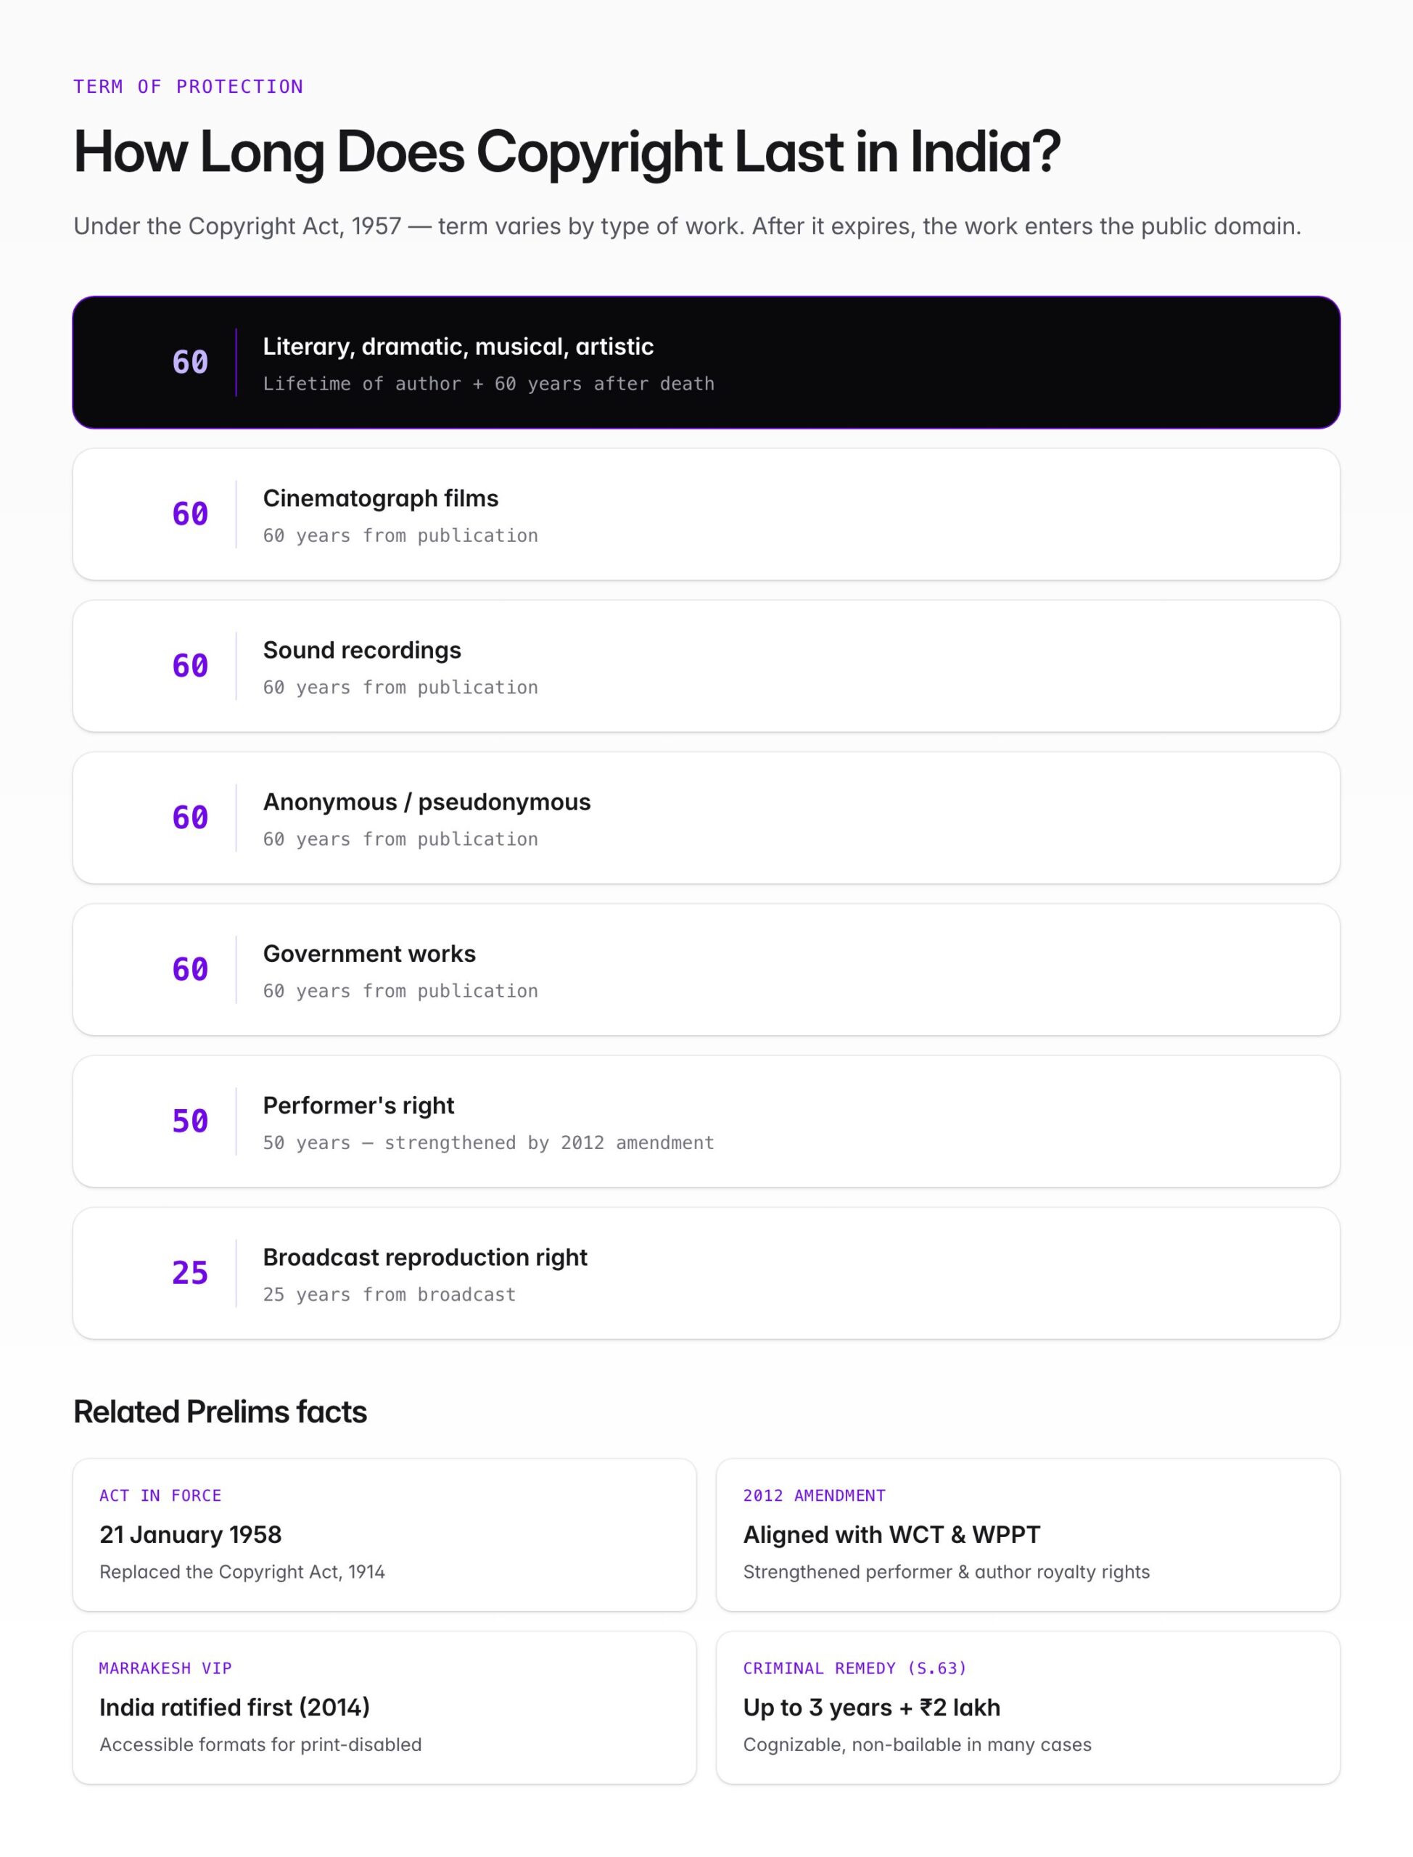Screen dimensions: 1413x1857
Task: Click the Up to 3 years + ₹2 lakh text
Action: (871, 1708)
